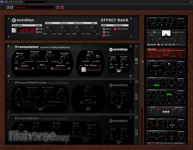Image resolution: width=193 pixels, height=150 pixels.
Task: Select PhaseMistress thumbnail in the gear list
Action: (166, 135)
